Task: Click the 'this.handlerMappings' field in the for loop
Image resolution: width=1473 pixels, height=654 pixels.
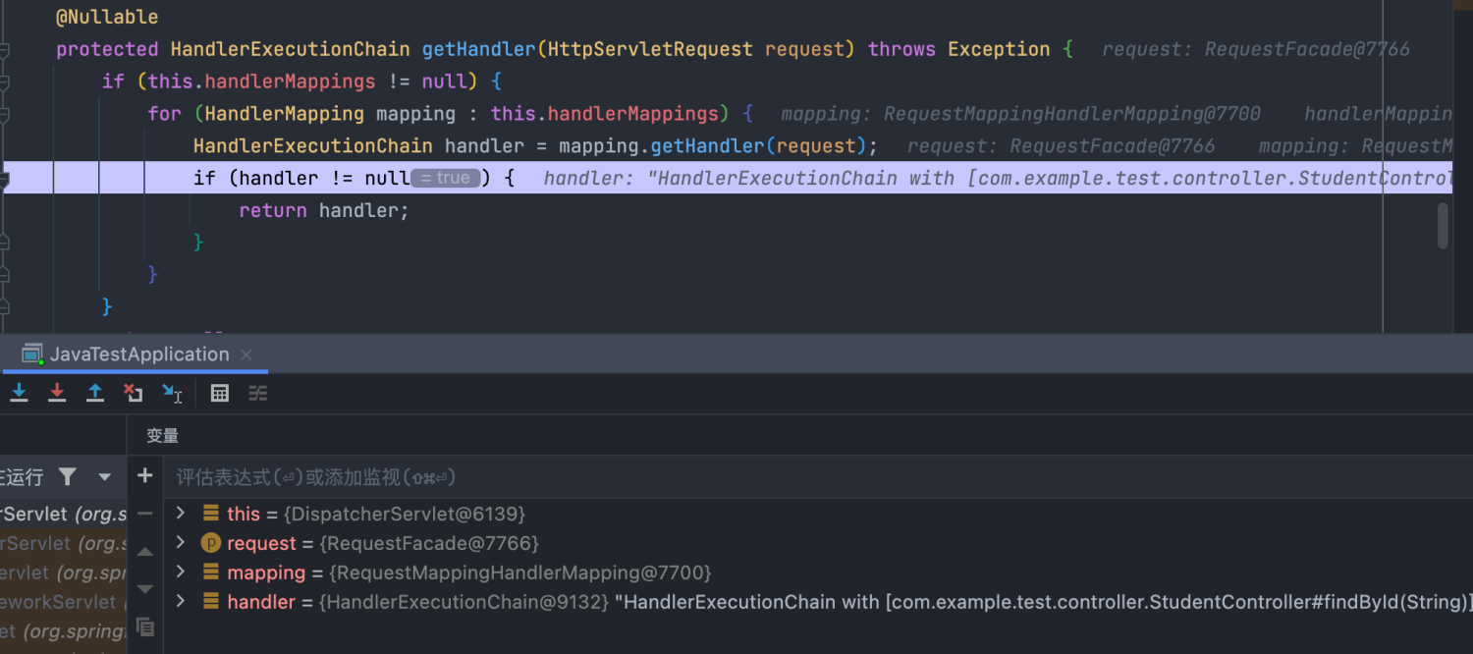Action: coord(605,114)
